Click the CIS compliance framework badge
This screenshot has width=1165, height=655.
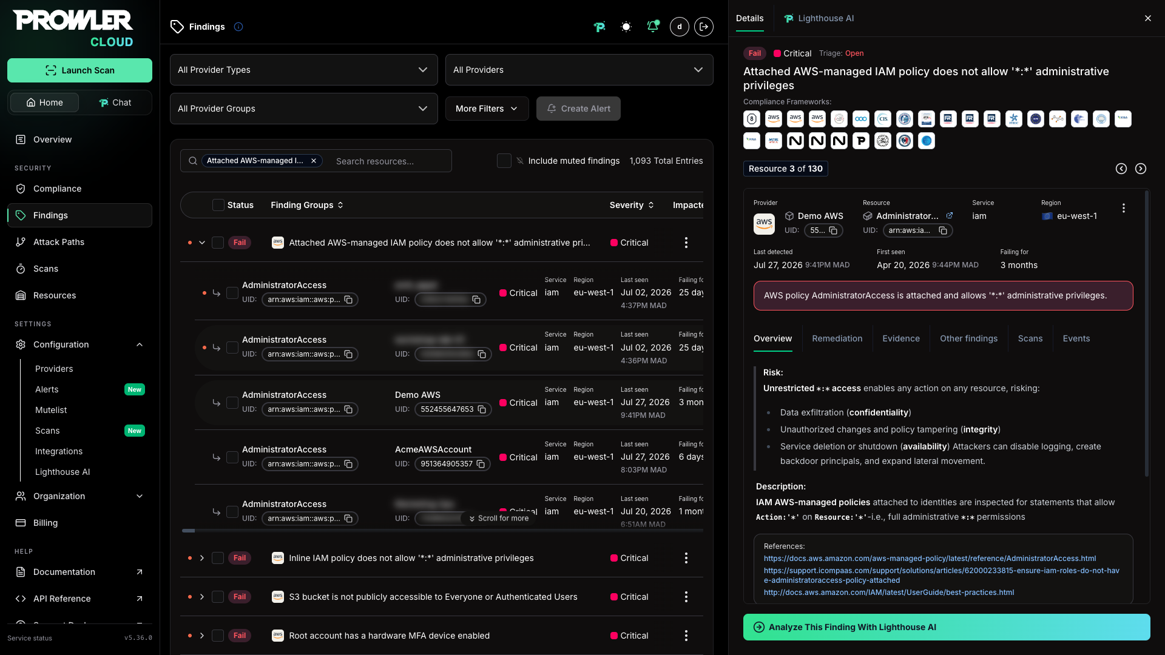[x=883, y=119]
